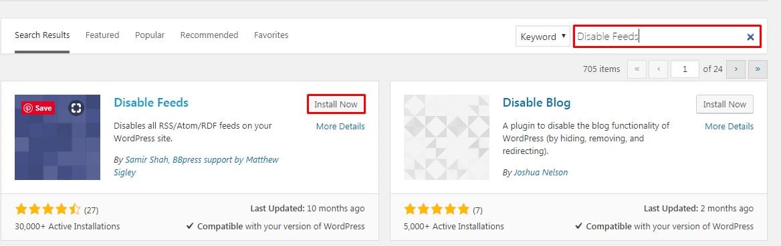
Task: Clear the search field with X icon
Action: (x=750, y=37)
